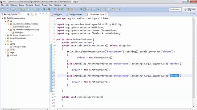Select Utility.java in Package Explorer
Image resolution: width=197 pixels, height=110 pixels.
tap(18, 32)
